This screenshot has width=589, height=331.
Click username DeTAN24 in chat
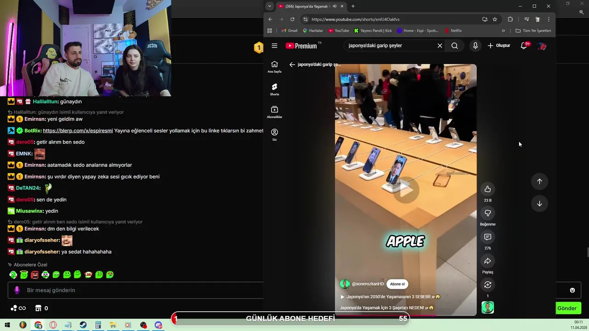click(28, 188)
